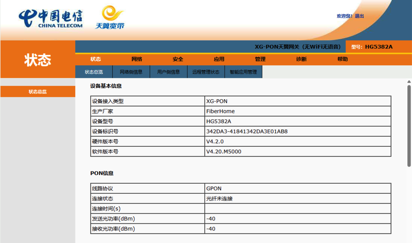The image size is (412, 243).
Task: Click the XG-PON天翼网关 header title
Action: 298,47
